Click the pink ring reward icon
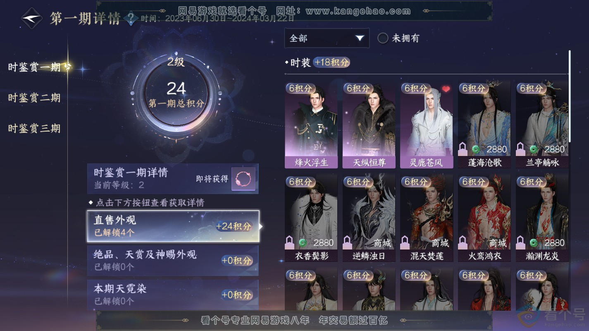The height and width of the screenshot is (331, 589). click(x=243, y=179)
